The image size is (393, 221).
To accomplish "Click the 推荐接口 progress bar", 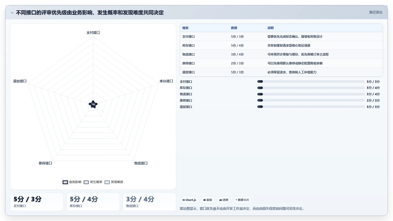I will (311, 100).
